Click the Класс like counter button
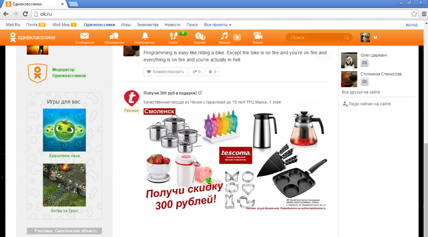 (212, 71)
